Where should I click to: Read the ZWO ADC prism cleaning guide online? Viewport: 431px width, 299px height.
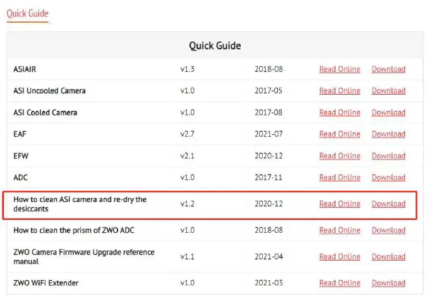(339, 230)
